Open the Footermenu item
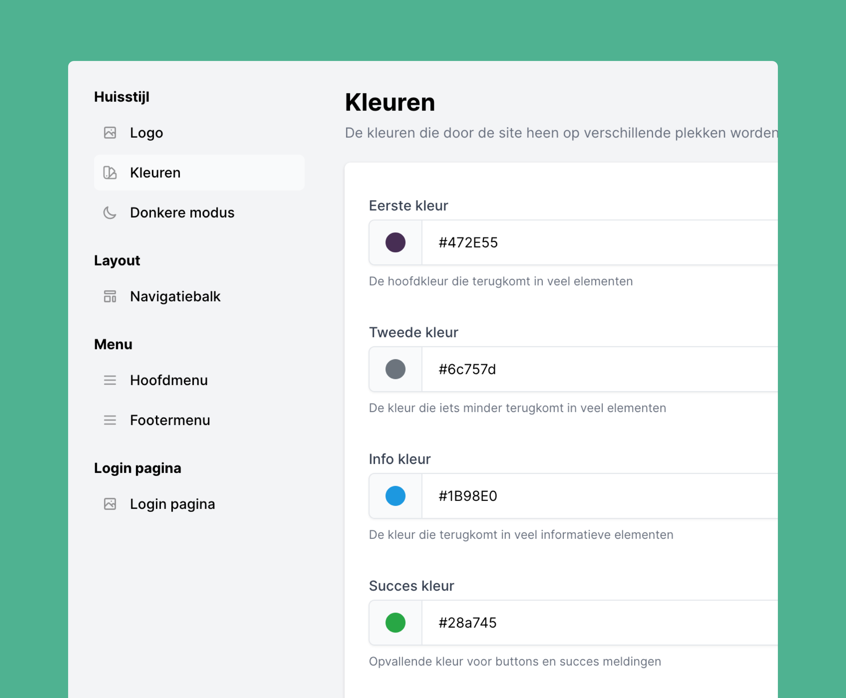 [170, 420]
